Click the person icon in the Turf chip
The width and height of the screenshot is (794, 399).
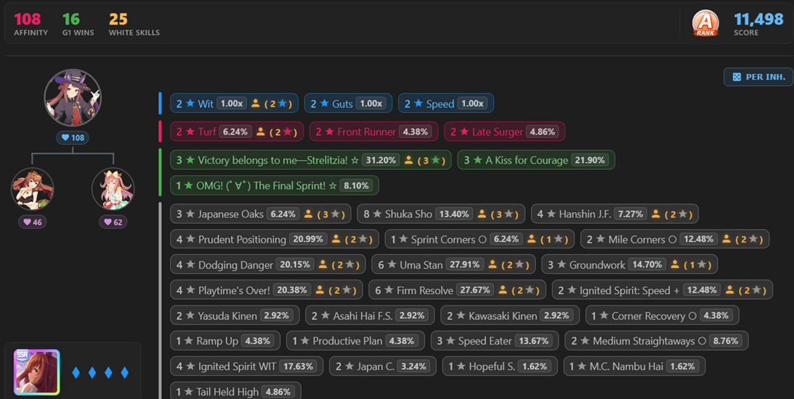pos(261,132)
